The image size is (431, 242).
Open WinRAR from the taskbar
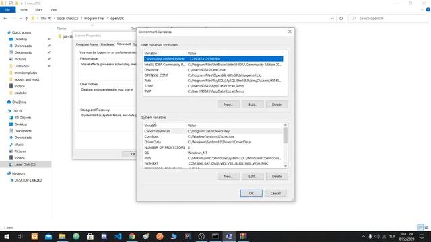tap(243, 236)
